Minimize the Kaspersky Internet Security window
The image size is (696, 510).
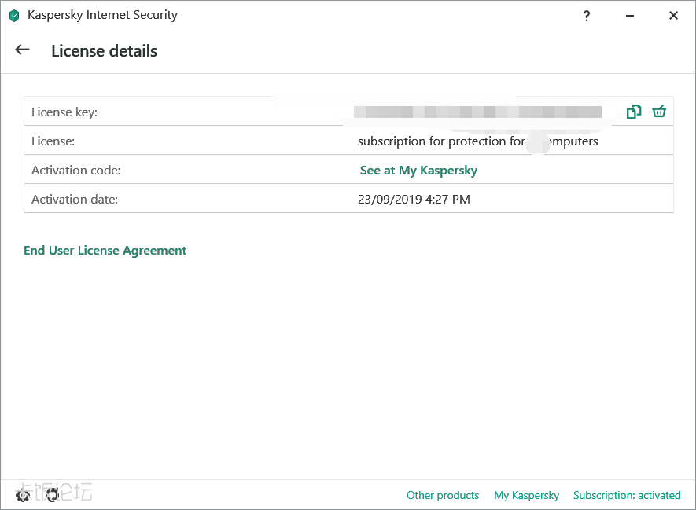pos(630,16)
